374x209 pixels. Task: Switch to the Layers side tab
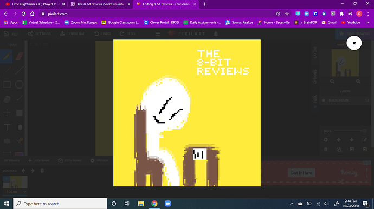pyautogui.click(x=315, y=52)
